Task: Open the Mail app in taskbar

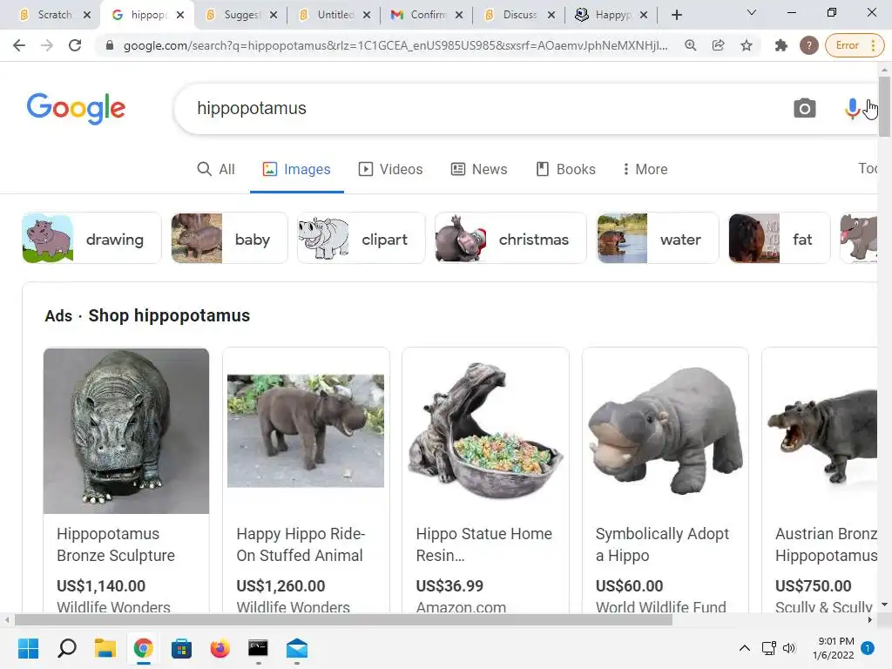Action: pyautogui.click(x=296, y=648)
